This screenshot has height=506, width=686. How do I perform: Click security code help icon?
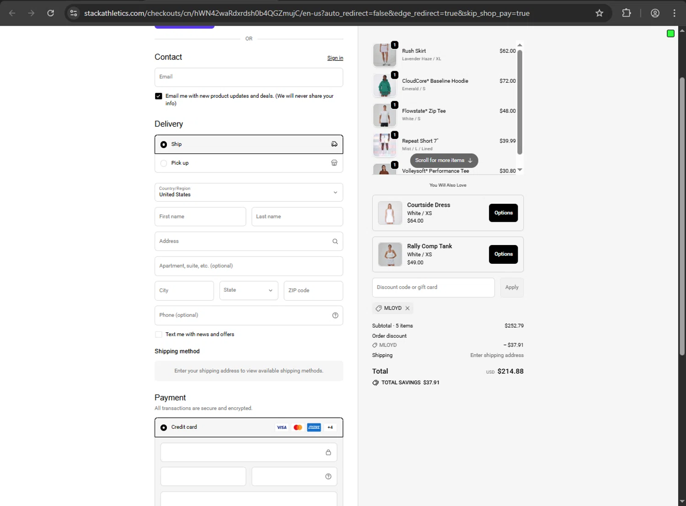[328, 476]
